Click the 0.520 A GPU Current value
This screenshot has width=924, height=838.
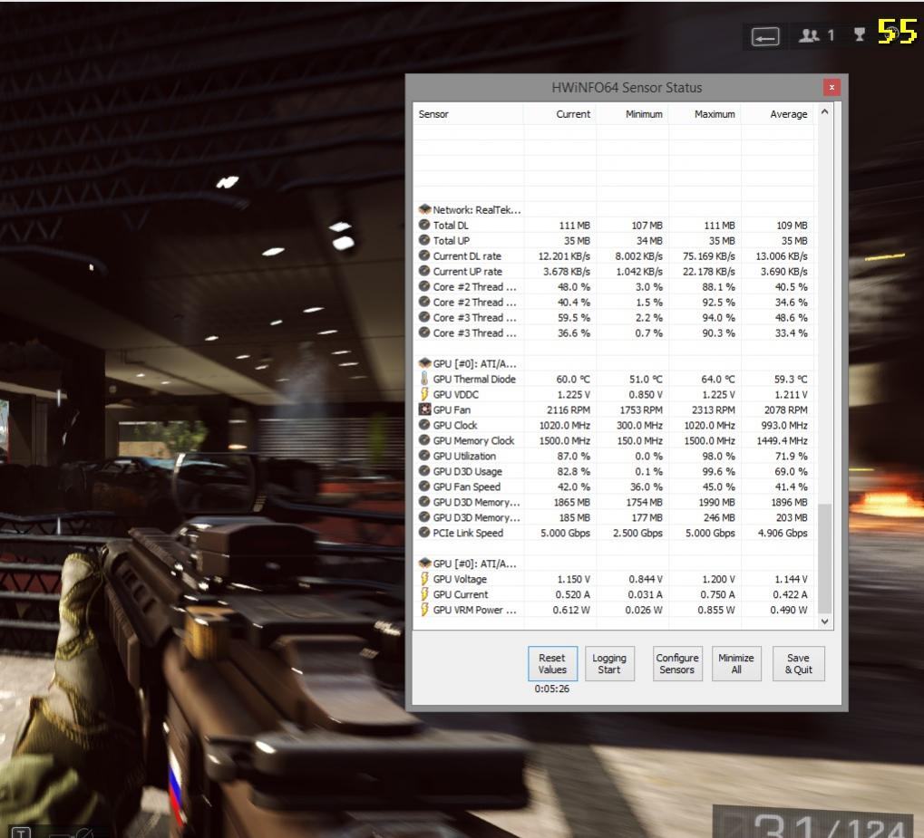click(573, 595)
